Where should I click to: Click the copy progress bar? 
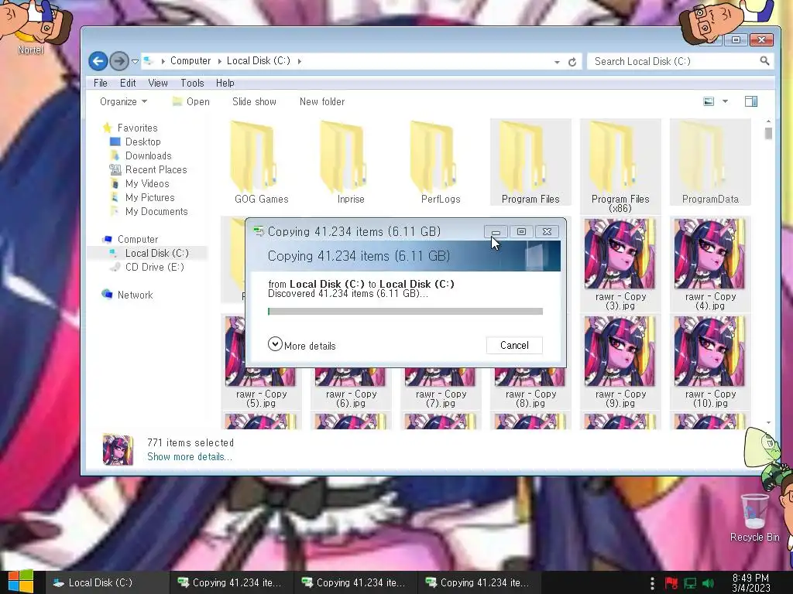point(405,311)
